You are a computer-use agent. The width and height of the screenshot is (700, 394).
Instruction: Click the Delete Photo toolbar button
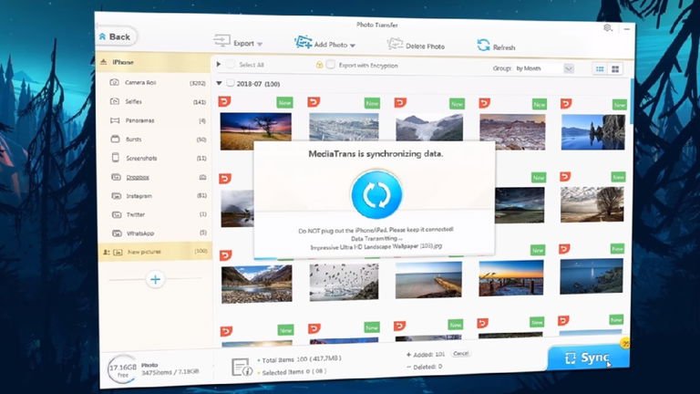pyautogui.click(x=416, y=45)
